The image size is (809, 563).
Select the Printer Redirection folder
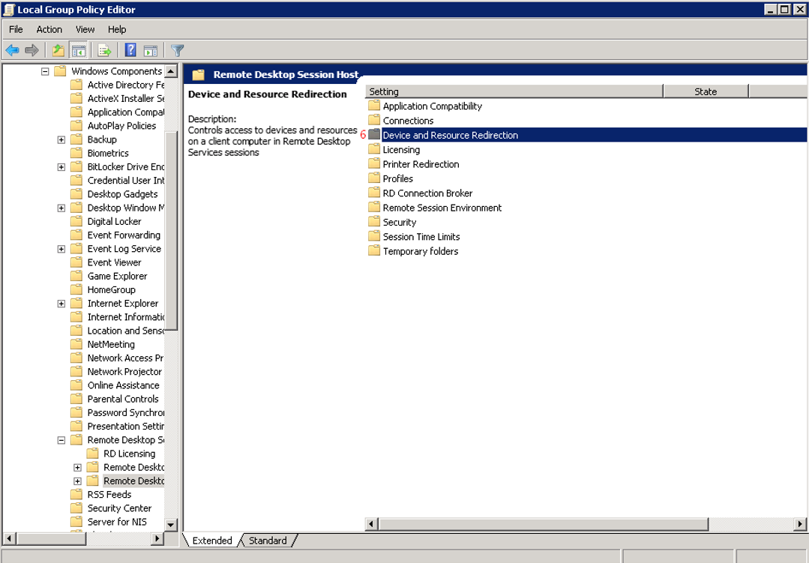click(x=421, y=164)
